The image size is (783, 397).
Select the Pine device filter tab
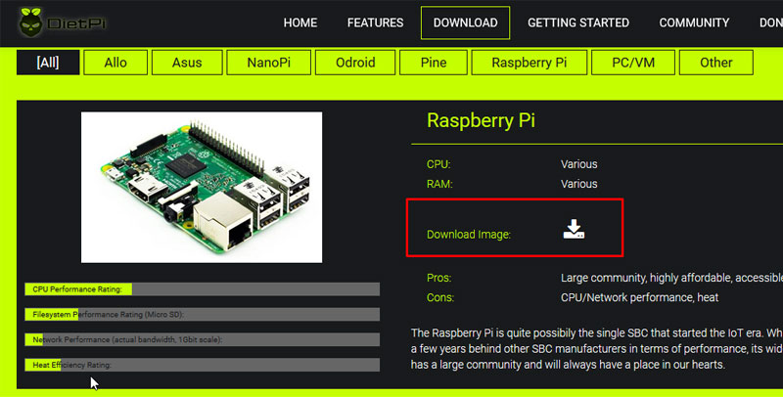[434, 63]
